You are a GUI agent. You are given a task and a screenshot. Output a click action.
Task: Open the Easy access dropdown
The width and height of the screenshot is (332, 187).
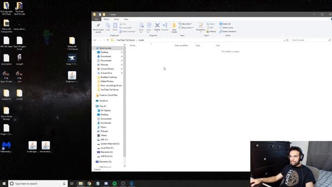coord(186,28)
